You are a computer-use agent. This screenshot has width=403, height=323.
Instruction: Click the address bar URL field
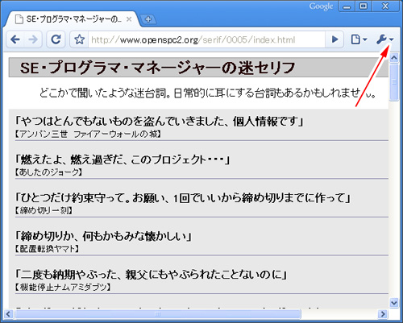[x=206, y=40]
